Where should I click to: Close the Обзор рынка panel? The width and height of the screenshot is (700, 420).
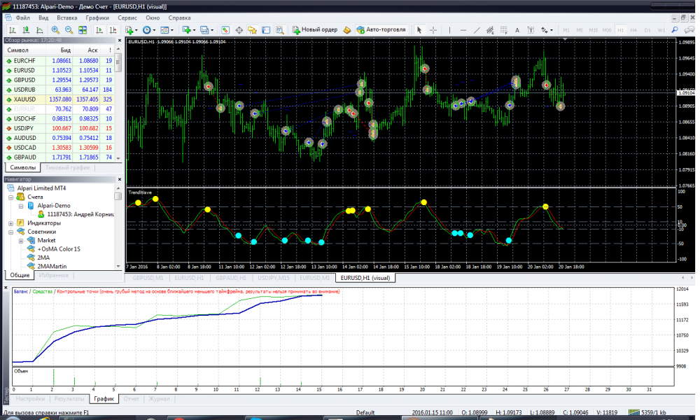click(119, 40)
